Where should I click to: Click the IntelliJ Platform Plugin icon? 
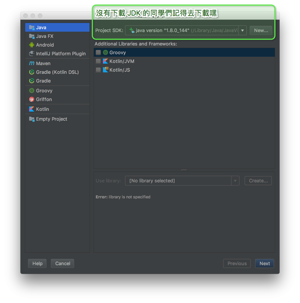coord(32,53)
